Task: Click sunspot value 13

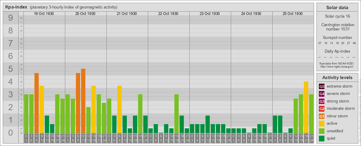Action: [x=331, y=43]
